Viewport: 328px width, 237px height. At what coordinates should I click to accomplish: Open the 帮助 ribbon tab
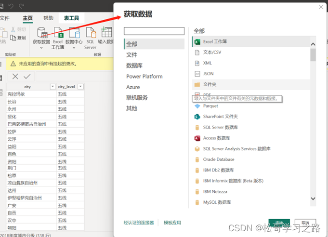pyautogui.click(x=48, y=18)
